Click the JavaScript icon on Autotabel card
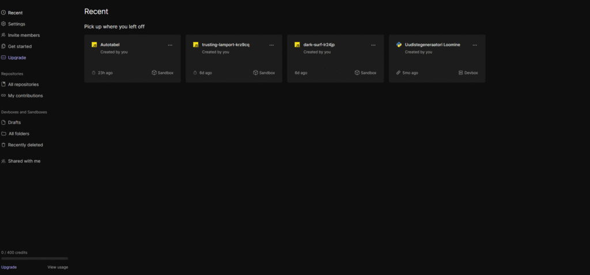590x275 pixels. click(x=94, y=45)
